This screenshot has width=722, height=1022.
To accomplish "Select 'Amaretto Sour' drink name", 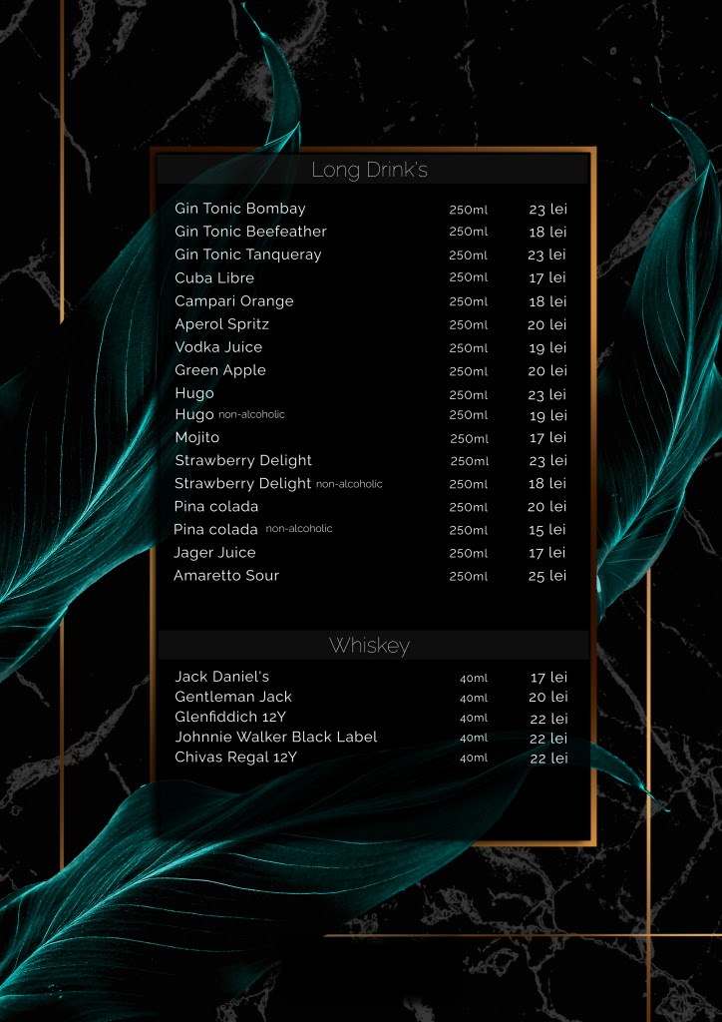I will [x=226, y=576].
